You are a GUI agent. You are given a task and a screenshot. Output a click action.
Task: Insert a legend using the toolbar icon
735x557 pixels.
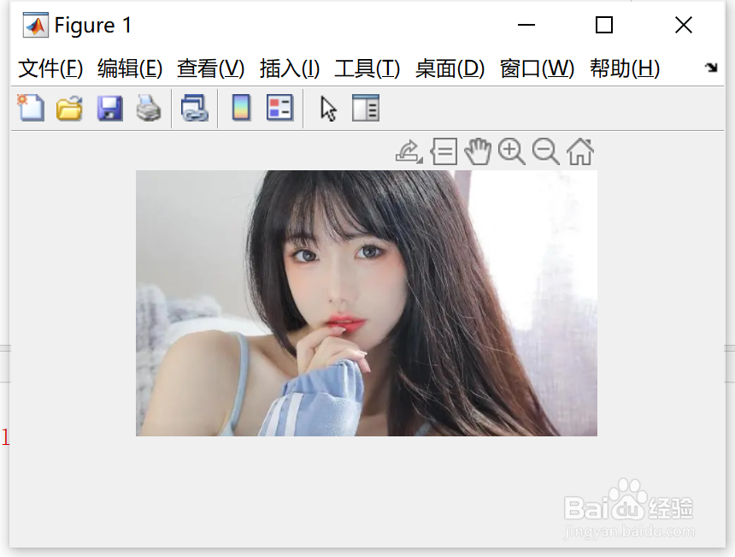coord(279,108)
